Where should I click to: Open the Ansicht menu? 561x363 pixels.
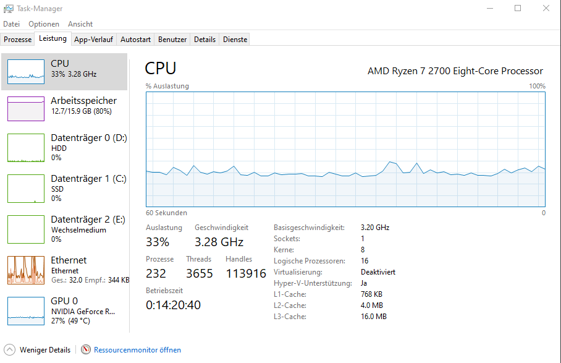pyautogui.click(x=80, y=24)
